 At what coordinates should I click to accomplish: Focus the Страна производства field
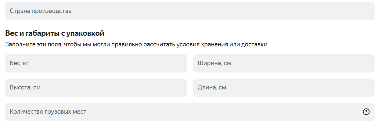(189, 11)
